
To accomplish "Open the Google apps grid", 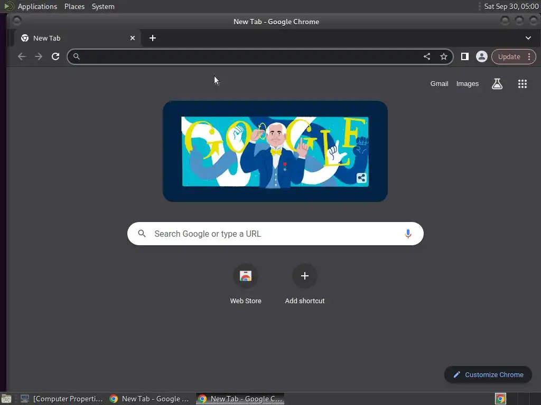I will pos(523,84).
